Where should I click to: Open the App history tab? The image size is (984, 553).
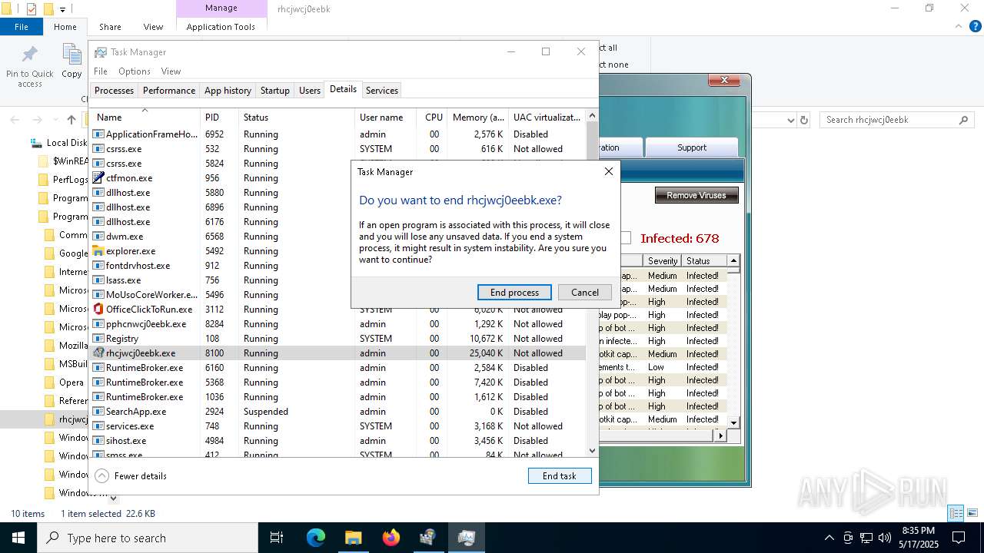tap(228, 90)
